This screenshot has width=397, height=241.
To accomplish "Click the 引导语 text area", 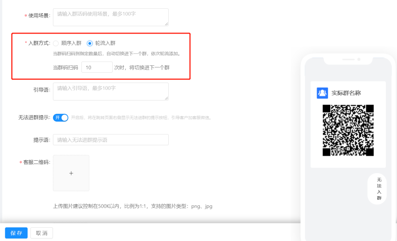I will pos(111,91).
